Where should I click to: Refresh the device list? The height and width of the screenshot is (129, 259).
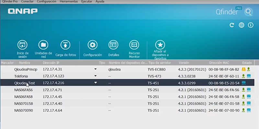[x=232, y=25]
